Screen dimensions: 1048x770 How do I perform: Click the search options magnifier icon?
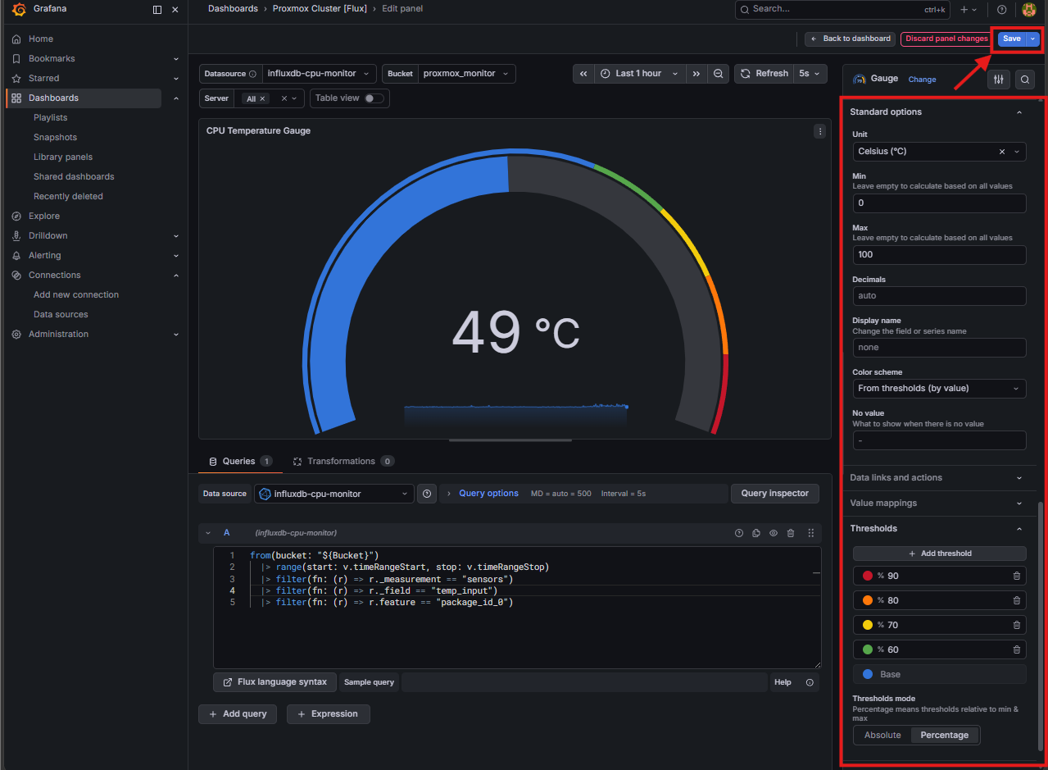(x=1025, y=79)
